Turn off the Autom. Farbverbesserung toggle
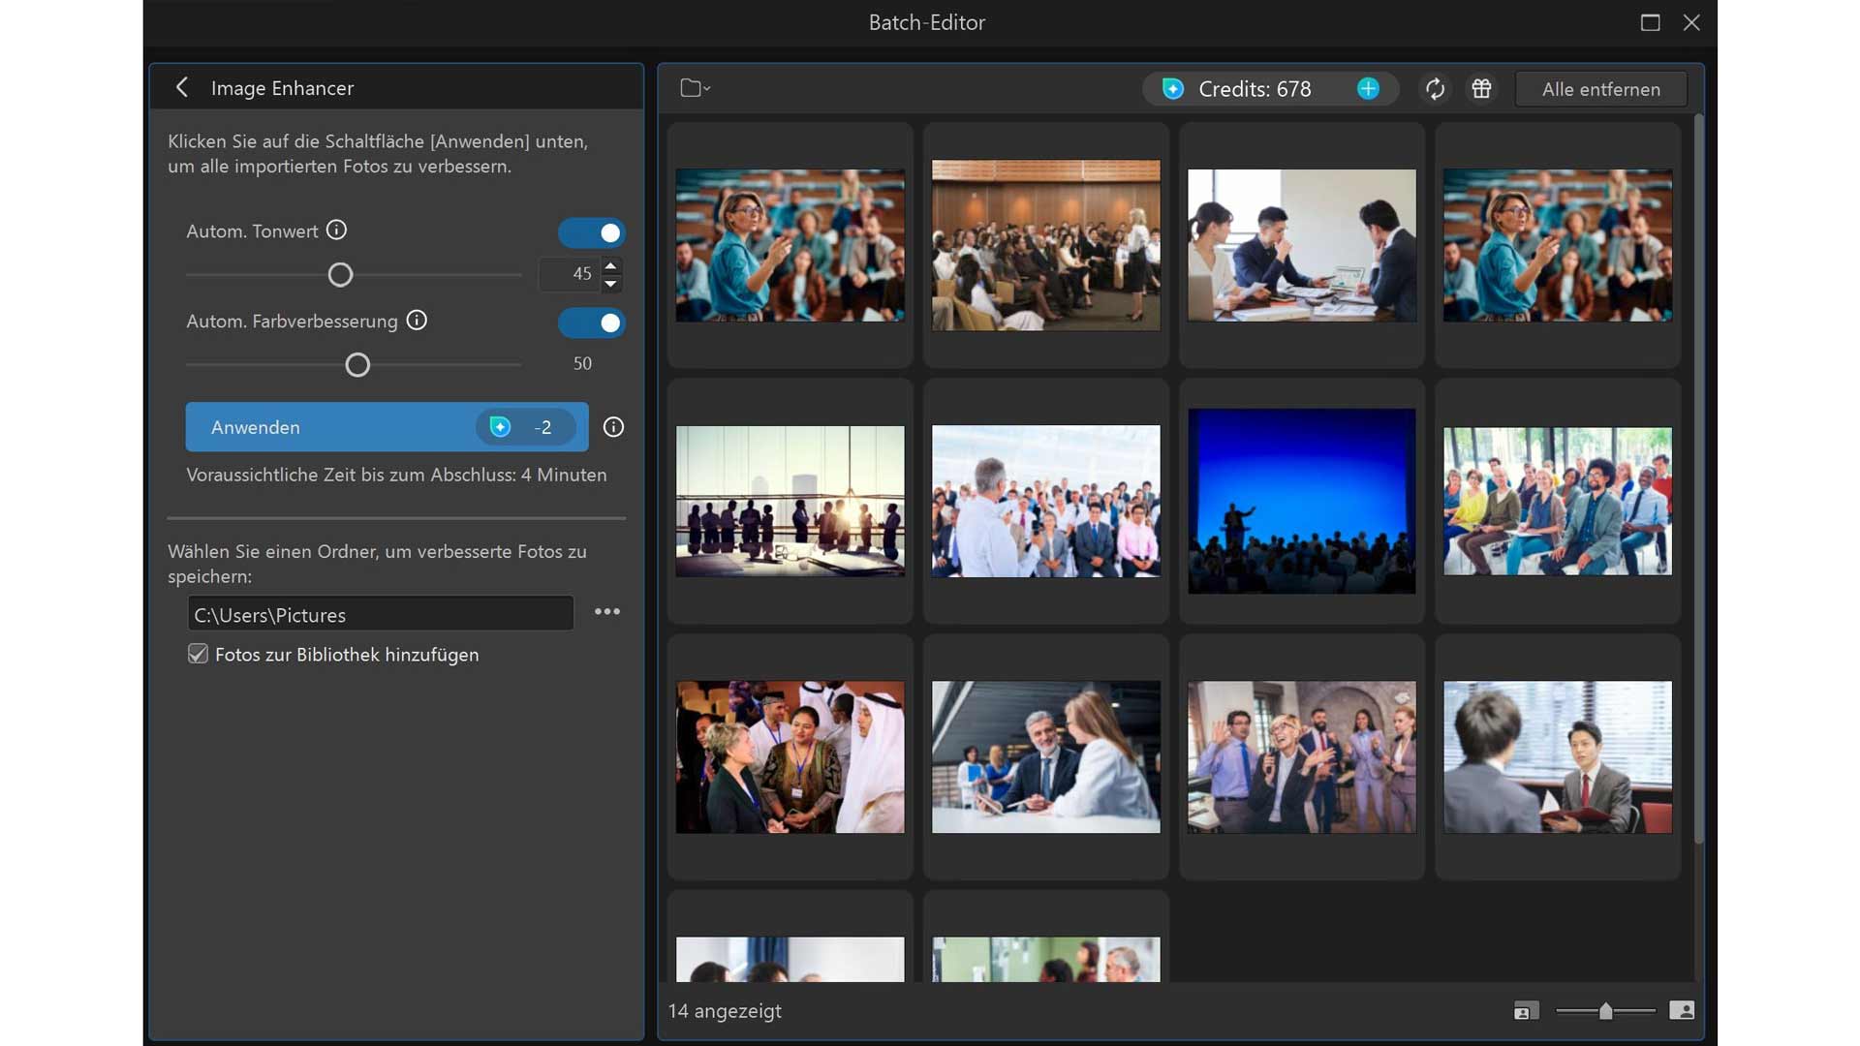The image size is (1860, 1046). (591, 323)
